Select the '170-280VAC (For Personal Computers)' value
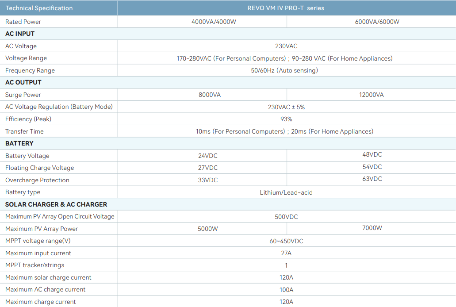The width and height of the screenshot is (456, 307). [231, 58]
